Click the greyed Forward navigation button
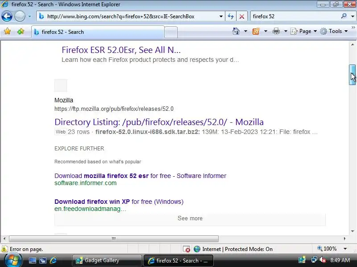This screenshot has height=267, width=357. coord(20,16)
